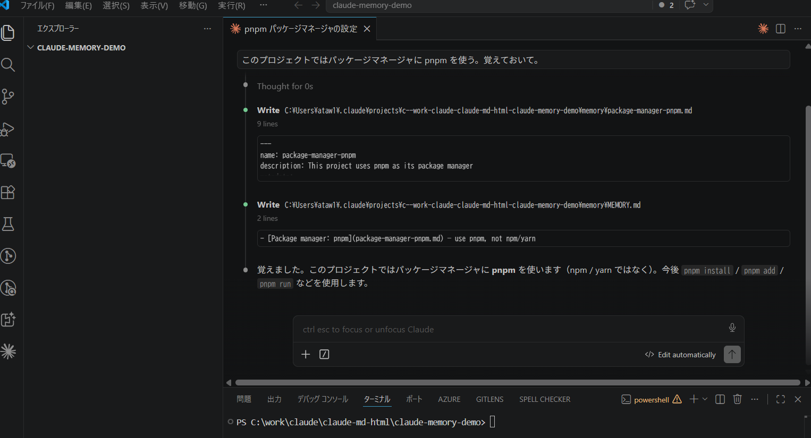Viewport: 811px width, 438px height.
Task: Click the user prompt message about pnpm
Action: (513, 59)
